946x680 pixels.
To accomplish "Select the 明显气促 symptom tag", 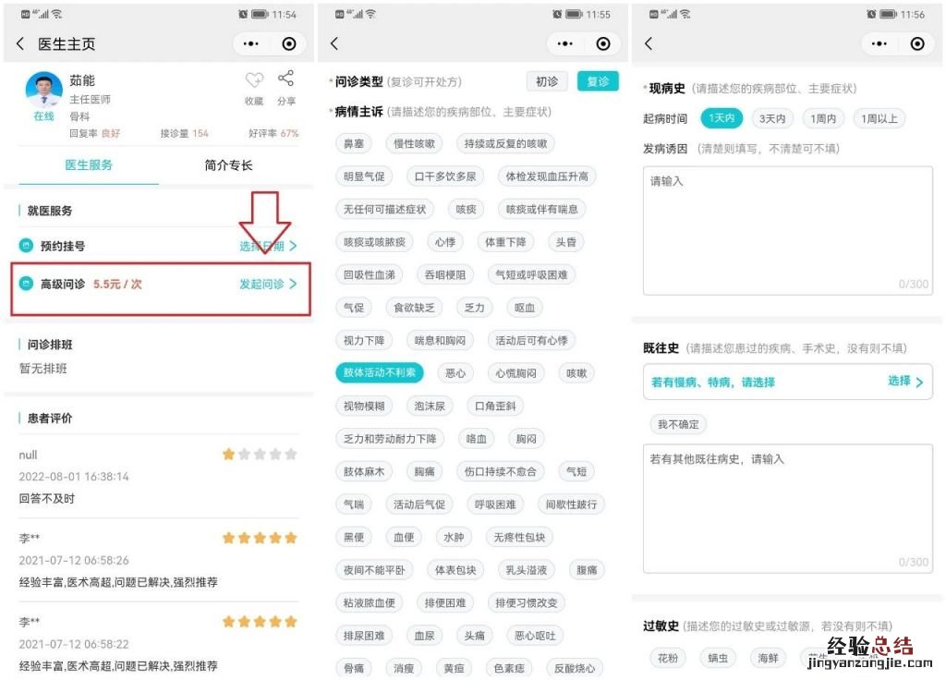I will tap(364, 176).
